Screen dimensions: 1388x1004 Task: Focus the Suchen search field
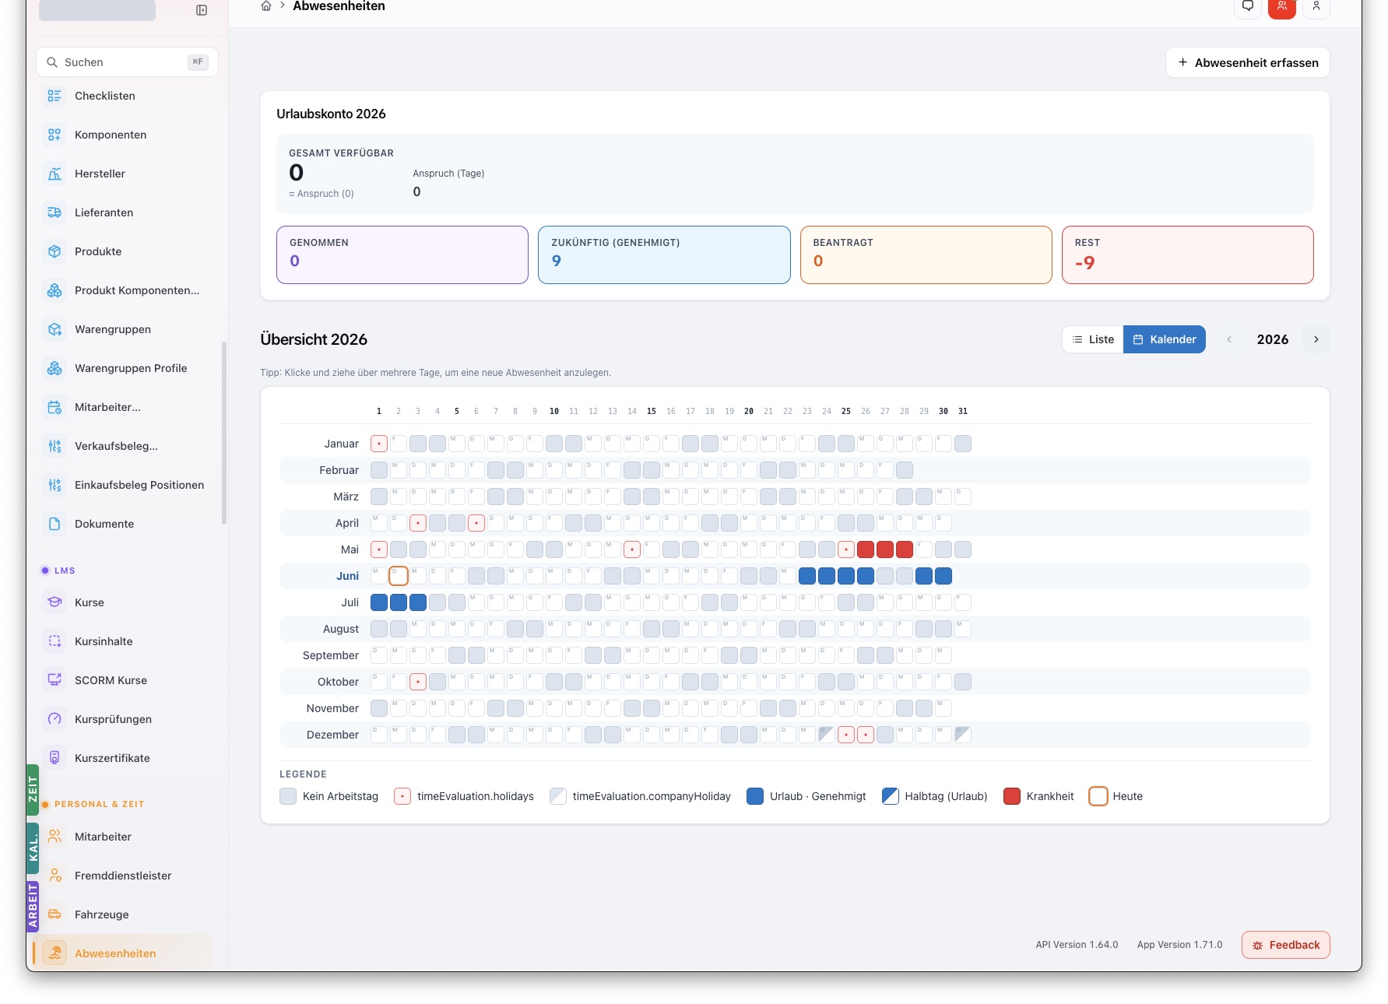tap(127, 62)
